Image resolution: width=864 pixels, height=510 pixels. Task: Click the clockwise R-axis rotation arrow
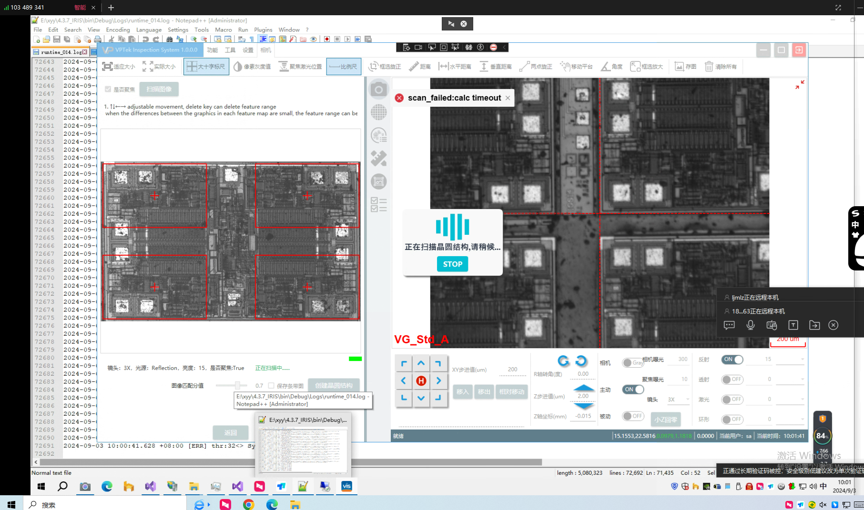(x=581, y=361)
